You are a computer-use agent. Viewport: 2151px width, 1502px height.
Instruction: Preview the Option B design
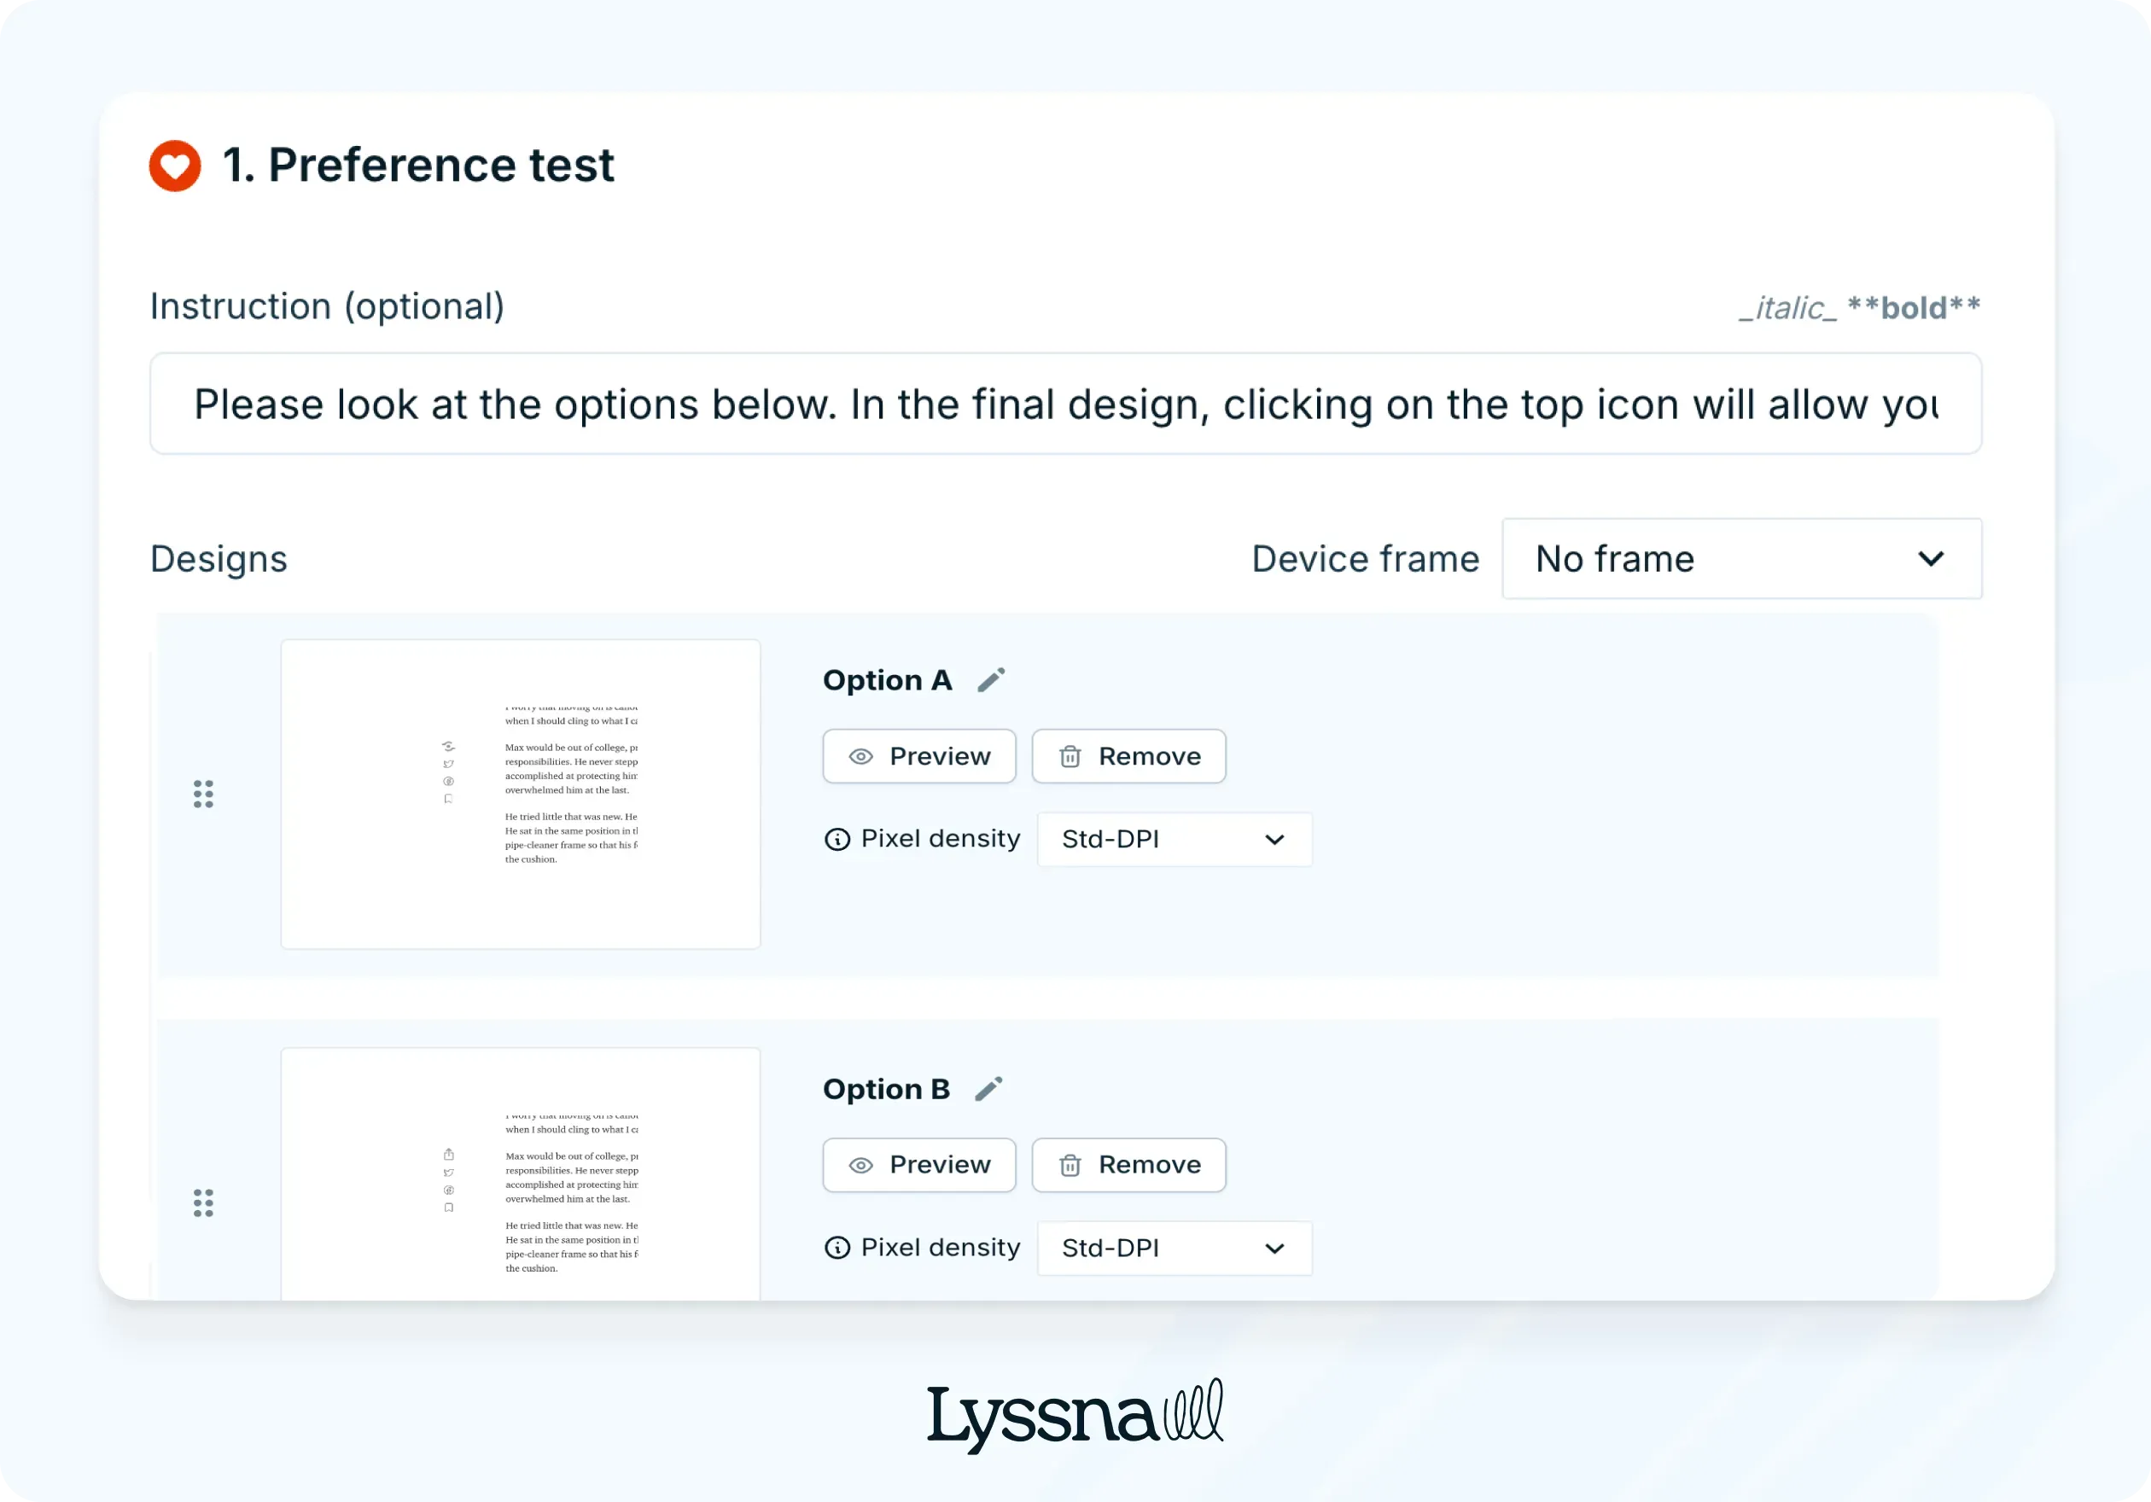(x=919, y=1165)
